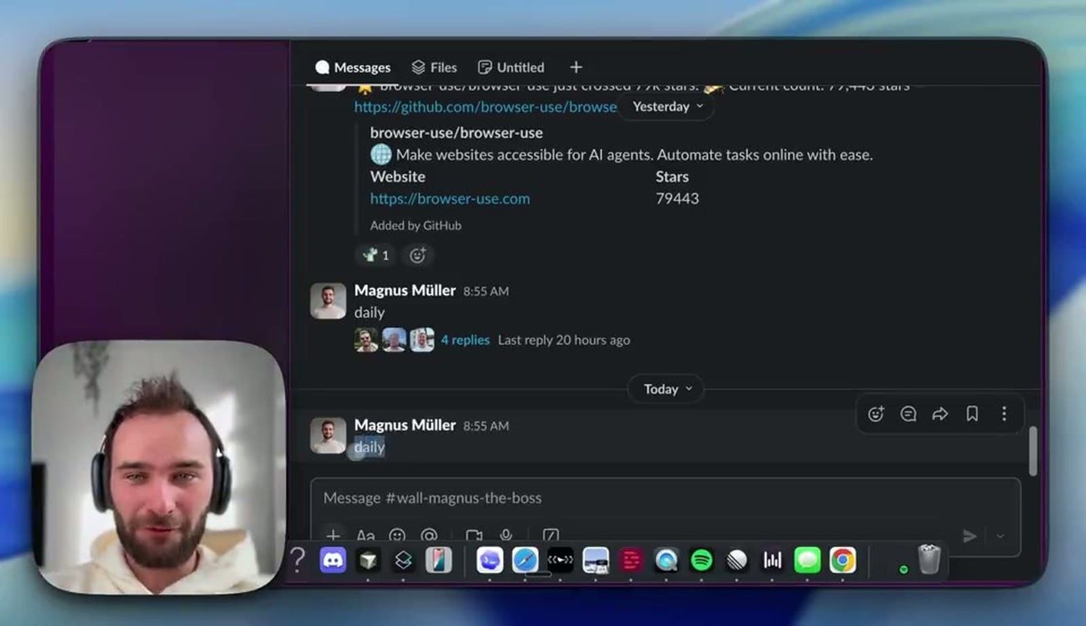Send the message with the arrow button

tap(970, 536)
